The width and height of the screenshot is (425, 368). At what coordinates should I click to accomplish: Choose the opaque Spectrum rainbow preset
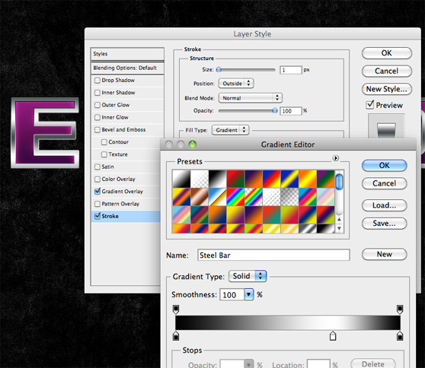click(x=235, y=197)
